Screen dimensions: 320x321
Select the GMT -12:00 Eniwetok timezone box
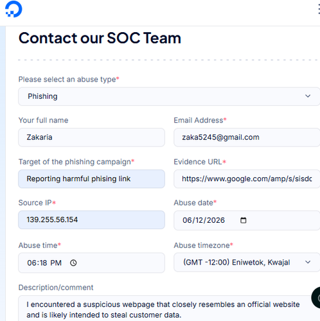pos(247,262)
